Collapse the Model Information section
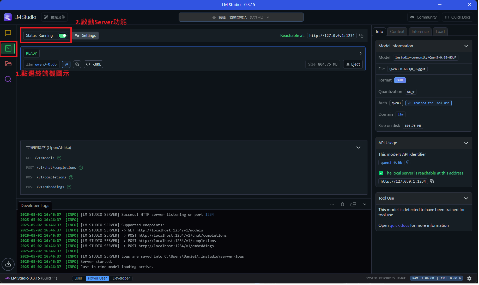The image size is (479, 285). click(x=466, y=46)
